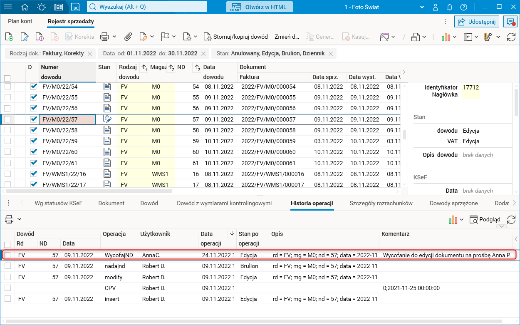Click the refresh icon in main toolbar
Viewport: 520px width, 325px height.
pyautogui.click(x=511, y=37)
